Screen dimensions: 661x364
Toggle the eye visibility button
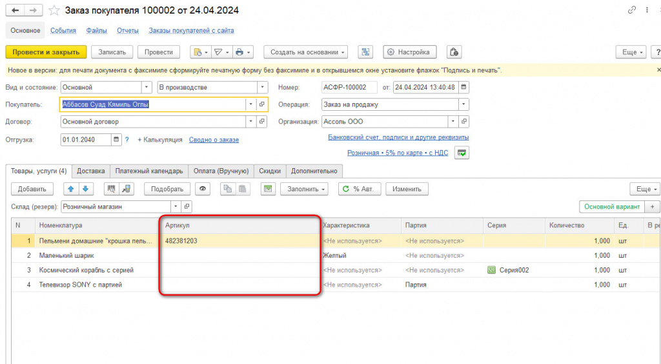coord(203,189)
